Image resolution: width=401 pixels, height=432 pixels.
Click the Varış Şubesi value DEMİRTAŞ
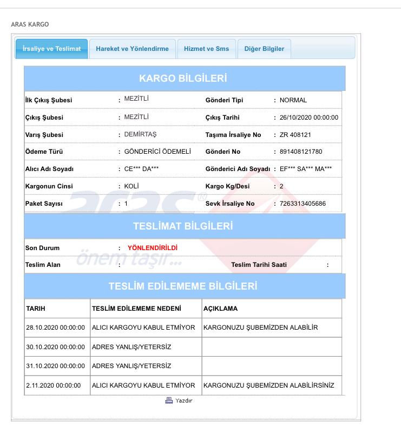(140, 134)
